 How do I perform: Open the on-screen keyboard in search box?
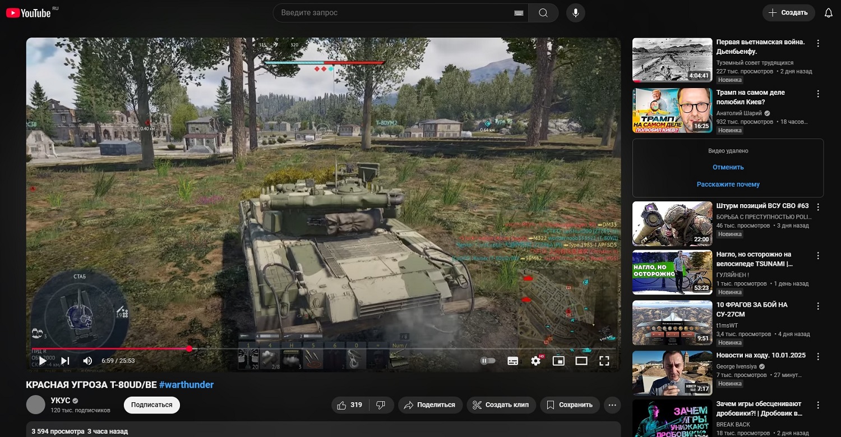[518, 13]
